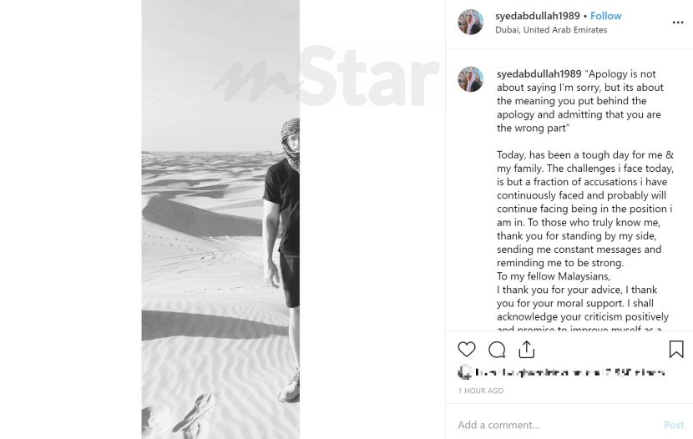Like the post with the heart icon
The height and width of the screenshot is (439, 693).
(x=466, y=350)
